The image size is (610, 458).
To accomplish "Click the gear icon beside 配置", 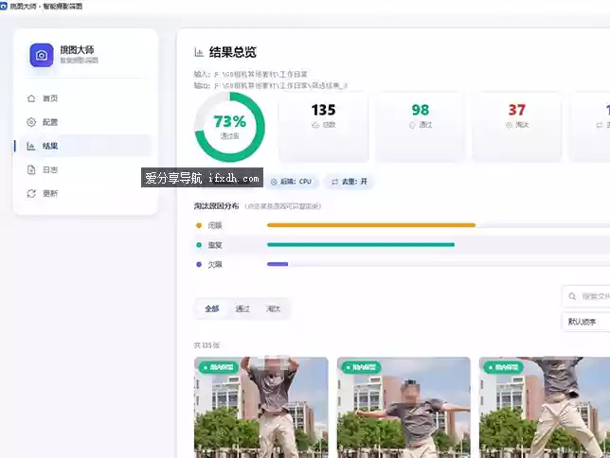I will 31,122.
